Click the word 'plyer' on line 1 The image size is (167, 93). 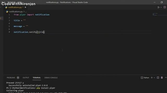23,15
